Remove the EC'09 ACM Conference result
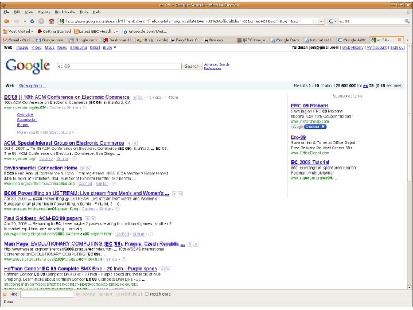This screenshot has width=413, height=310. pos(141,98)
